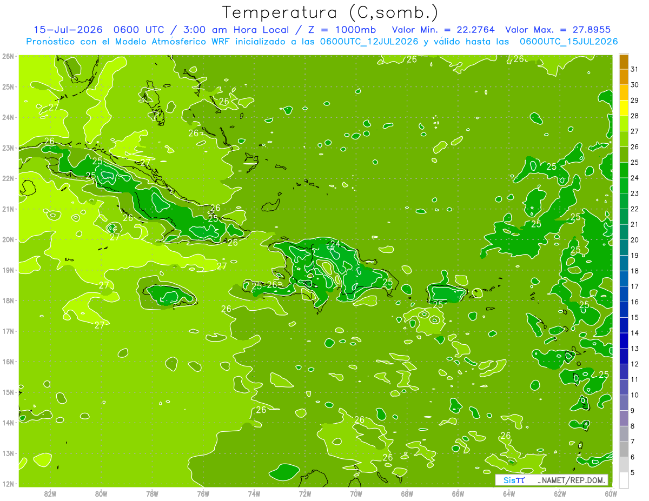Click the color scale label "20"
Image resolution: width=649 pixels, height=501 pixels.
(x=635, y=240)
